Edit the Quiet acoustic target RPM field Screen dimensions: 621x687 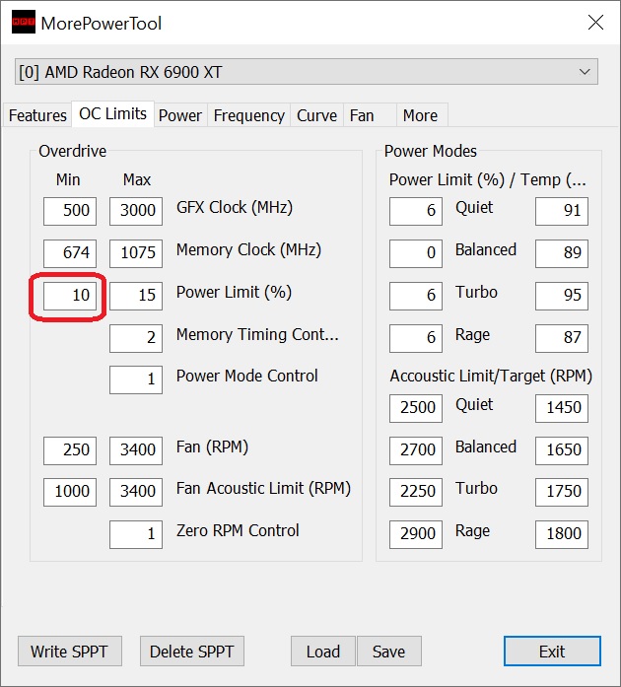[x=562, y=408]
